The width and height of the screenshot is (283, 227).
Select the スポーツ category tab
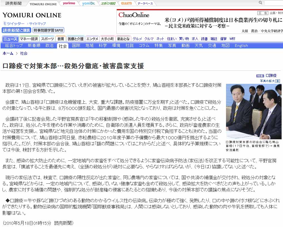48,39
